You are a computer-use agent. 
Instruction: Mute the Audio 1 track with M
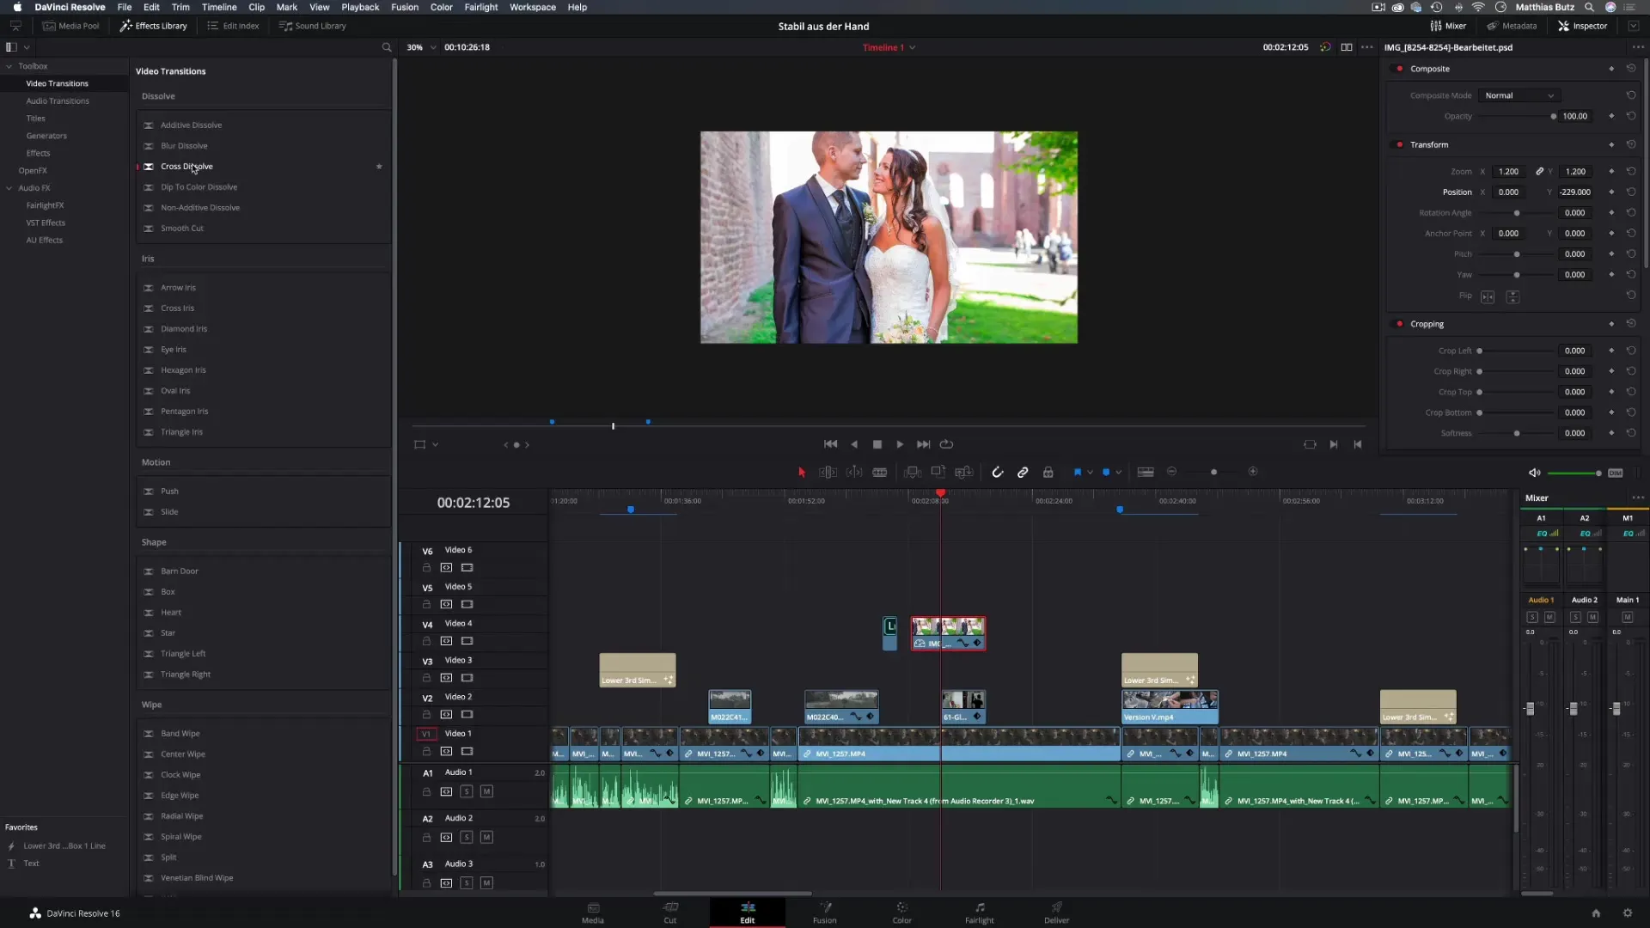coord(486,791)
